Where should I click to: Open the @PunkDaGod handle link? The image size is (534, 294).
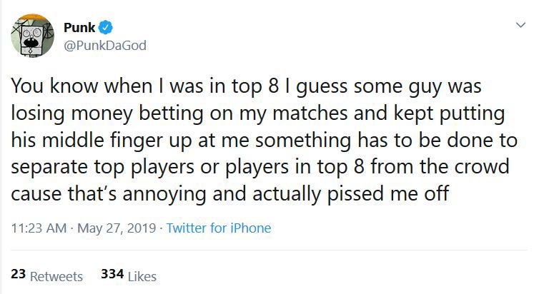(104, 45)
